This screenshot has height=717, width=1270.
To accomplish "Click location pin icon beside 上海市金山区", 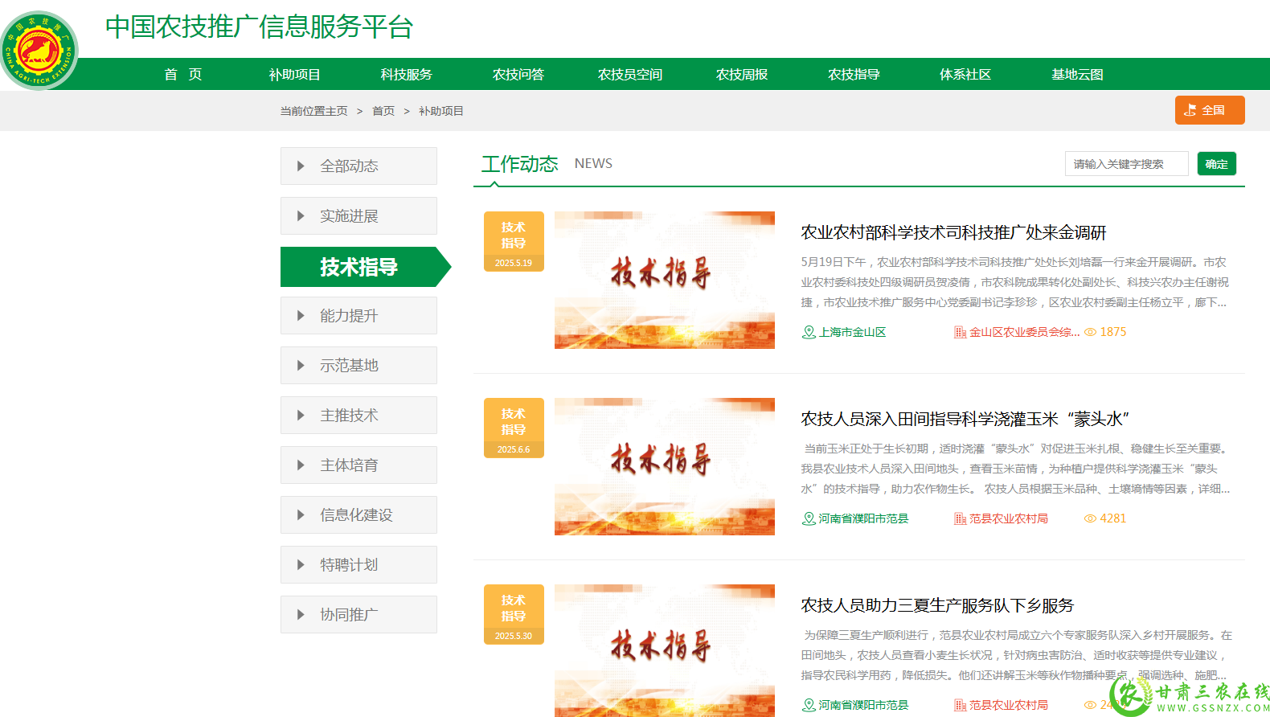I will [809, 332].
